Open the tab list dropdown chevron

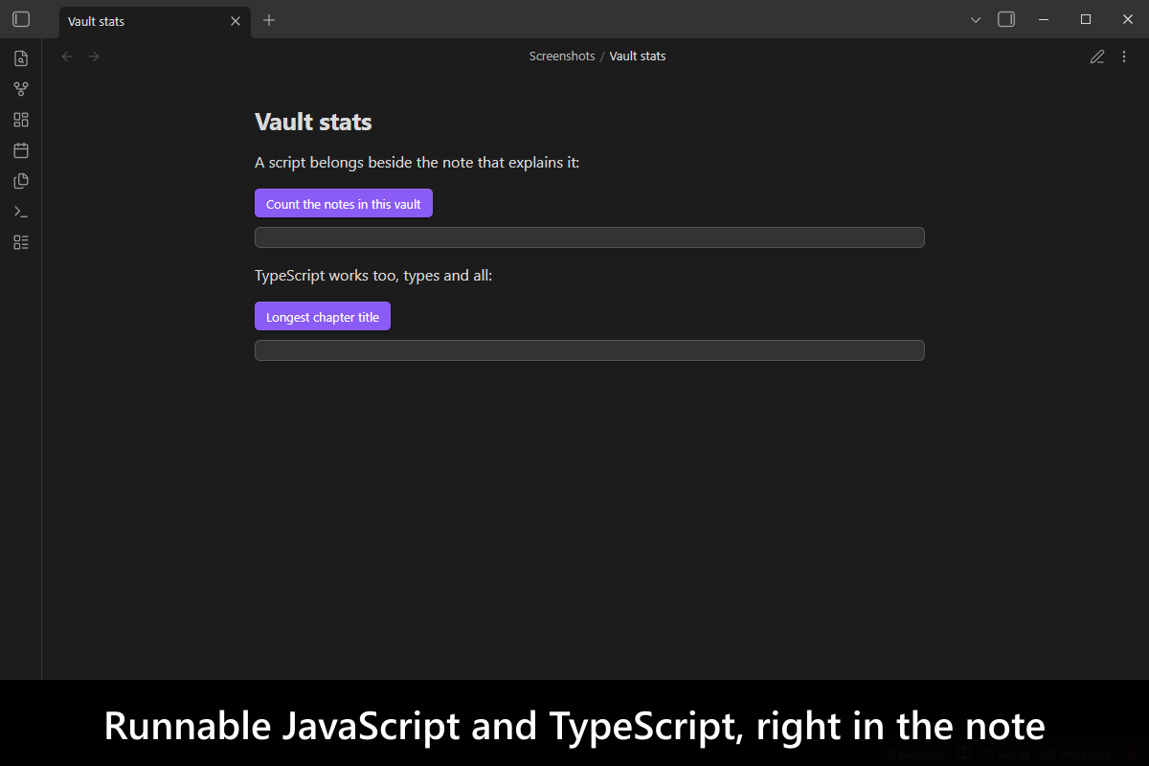[976, 19]
